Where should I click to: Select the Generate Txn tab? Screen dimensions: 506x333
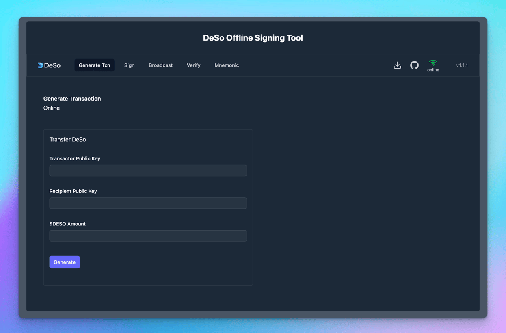click(x=94, y=65)
